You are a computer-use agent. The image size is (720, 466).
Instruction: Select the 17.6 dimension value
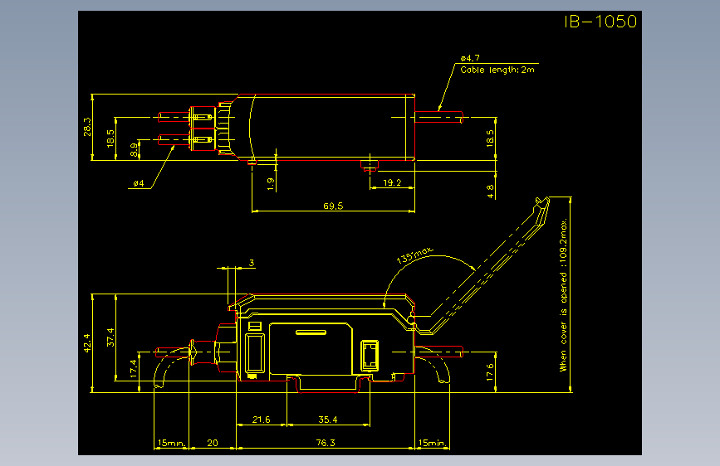(x=490, y=372)
